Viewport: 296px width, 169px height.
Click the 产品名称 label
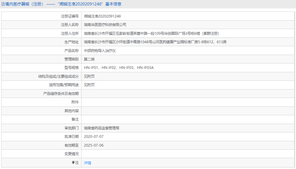72,51
